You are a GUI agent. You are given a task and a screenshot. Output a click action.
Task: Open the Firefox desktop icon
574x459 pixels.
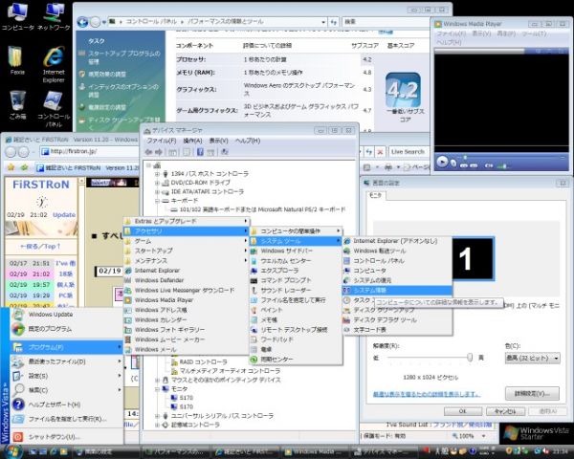[17, 56]
